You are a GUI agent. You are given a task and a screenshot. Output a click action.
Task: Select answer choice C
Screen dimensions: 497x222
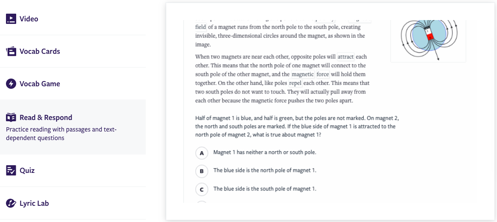[202, 189]
